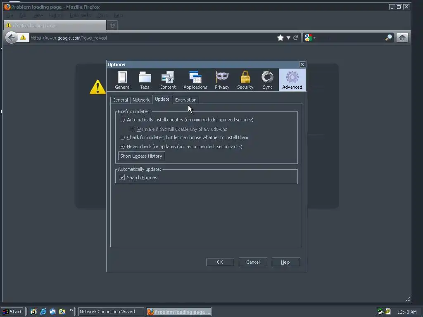423x317 pixels.
Task: Click the Google search input field
Action: 350,38
